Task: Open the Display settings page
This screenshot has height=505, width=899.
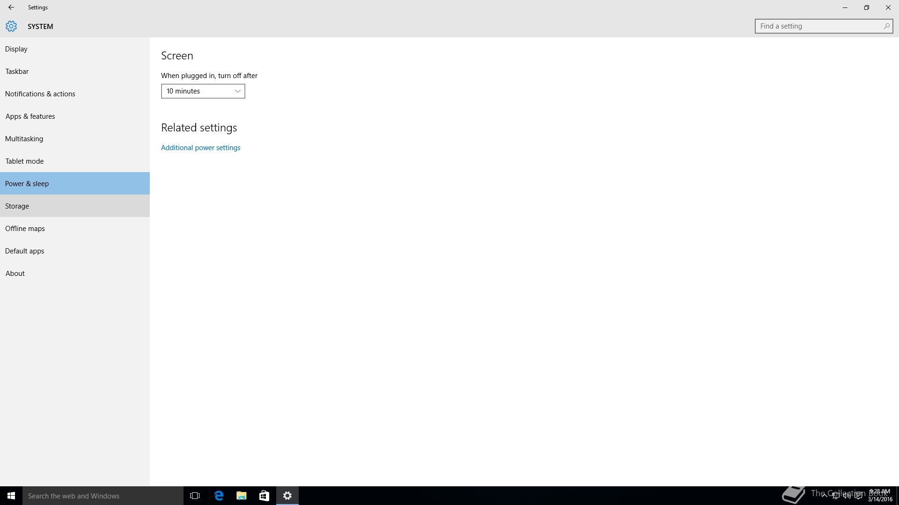Action: tap(16, 49)
